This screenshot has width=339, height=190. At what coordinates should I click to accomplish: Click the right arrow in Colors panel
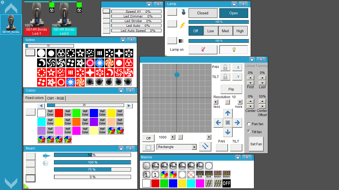pyautogui.click(x=129, y=106)
